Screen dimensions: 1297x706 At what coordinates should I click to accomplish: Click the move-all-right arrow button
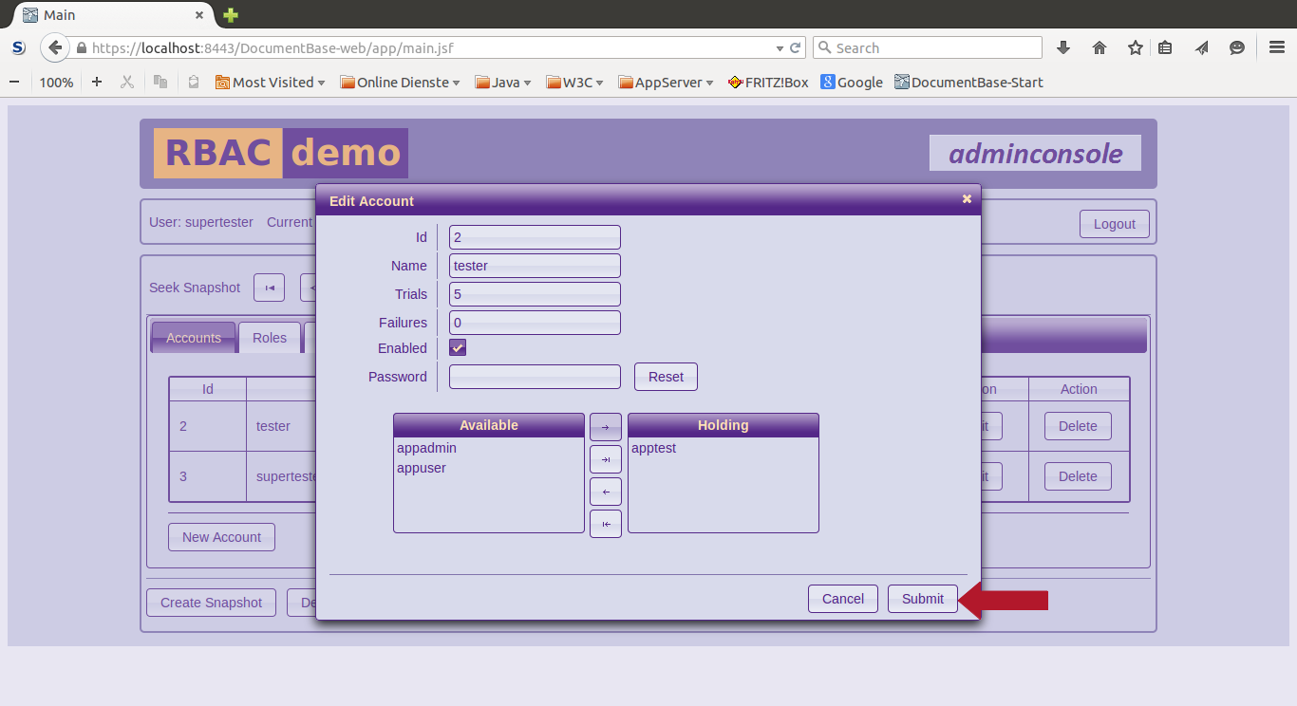tap(605, 459)
